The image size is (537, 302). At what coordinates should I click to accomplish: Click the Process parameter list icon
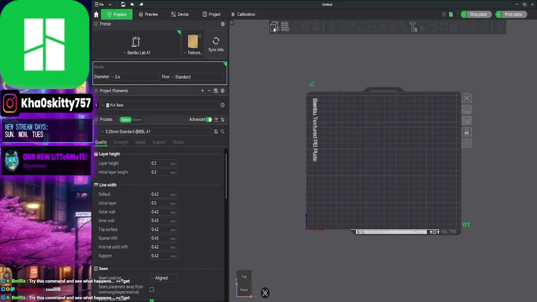(x=216, y=120)
